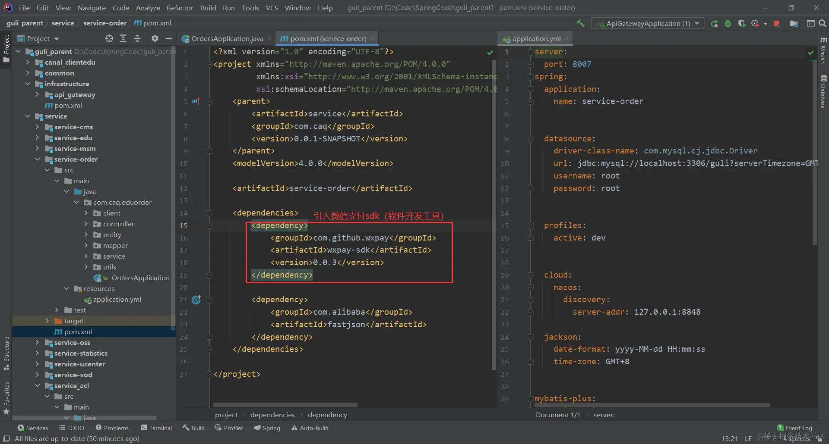829x444 pixels.
Task: Open the Services tool window
Action: click(32, 428)
